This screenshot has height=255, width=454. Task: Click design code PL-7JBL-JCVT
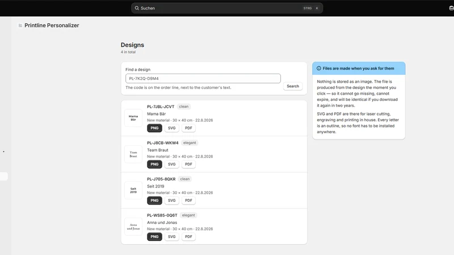161,107
